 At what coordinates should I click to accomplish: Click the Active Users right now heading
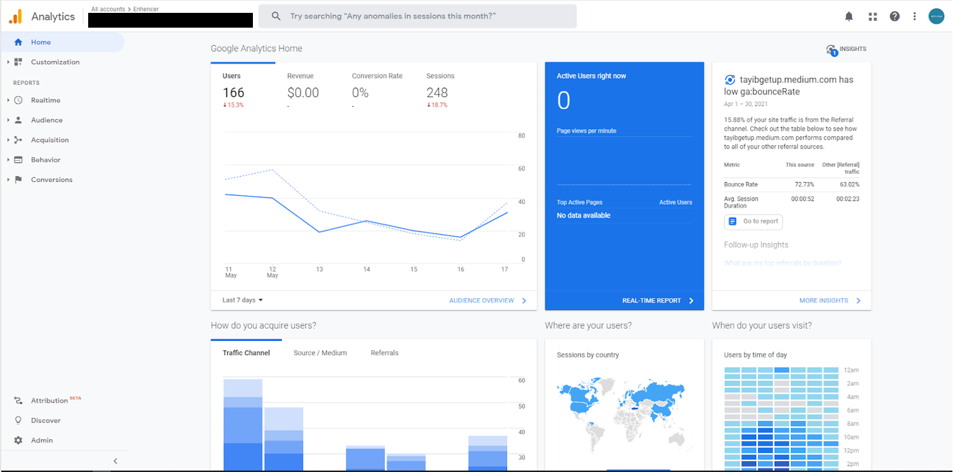click(591, 76)
